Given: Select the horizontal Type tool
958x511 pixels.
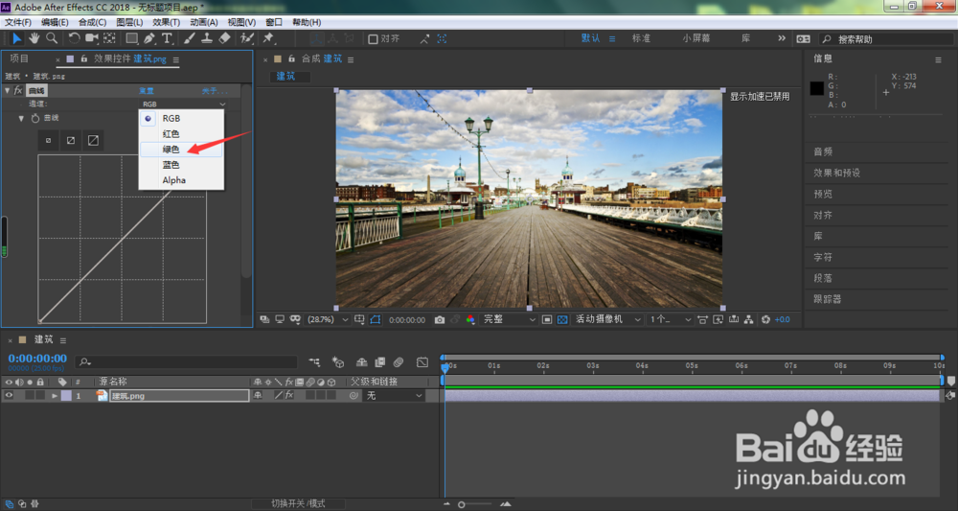Looking at the screenshot, I should click(x=168, y=38).
